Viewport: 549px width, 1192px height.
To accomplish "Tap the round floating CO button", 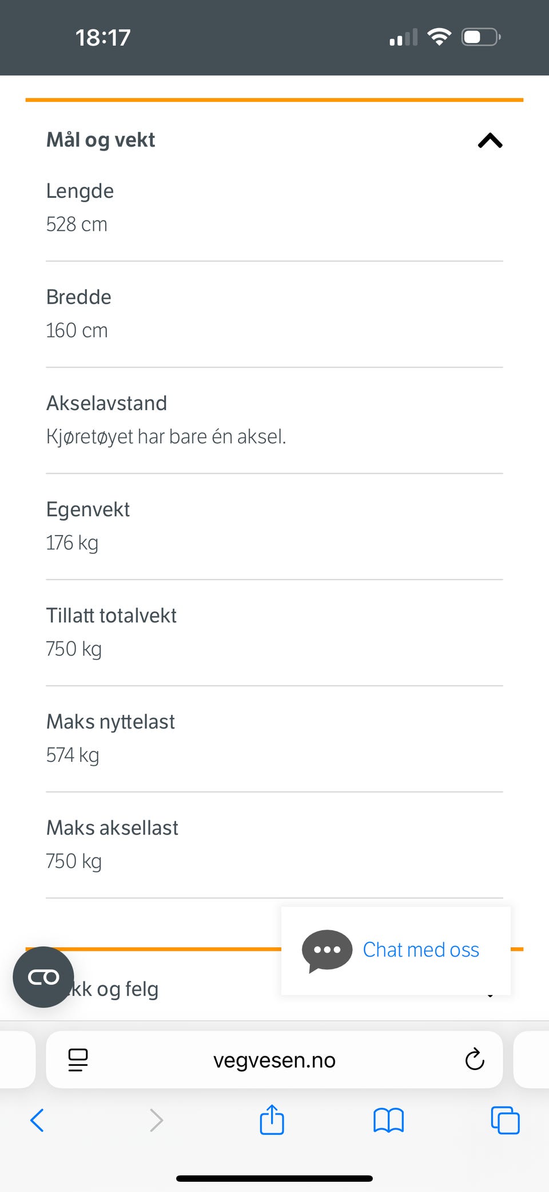I will 43,977.
